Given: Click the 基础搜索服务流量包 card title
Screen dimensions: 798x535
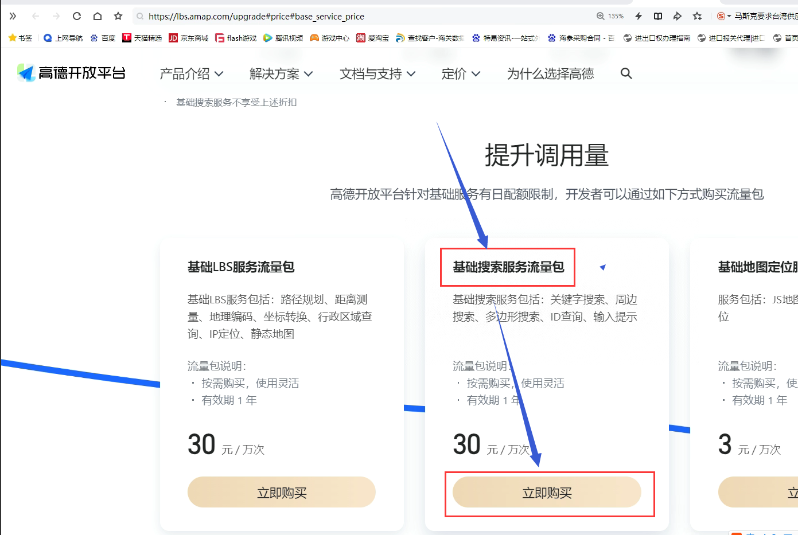Looking at the screenshot, I should click(x=508, y=267).
